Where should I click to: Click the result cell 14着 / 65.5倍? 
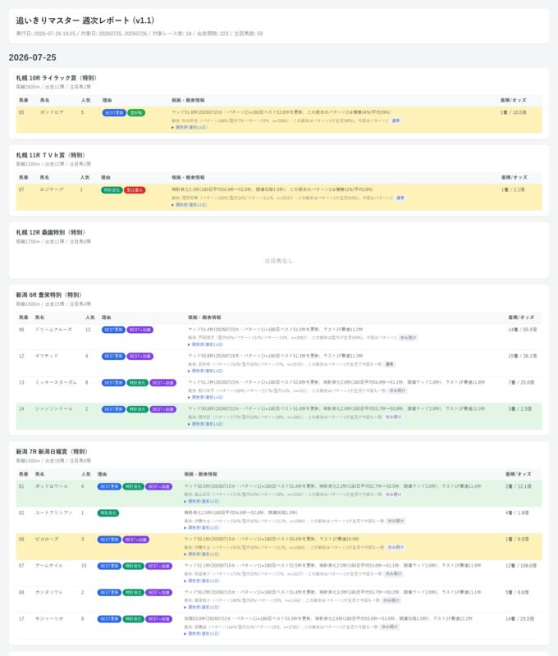tap(523, 330)
